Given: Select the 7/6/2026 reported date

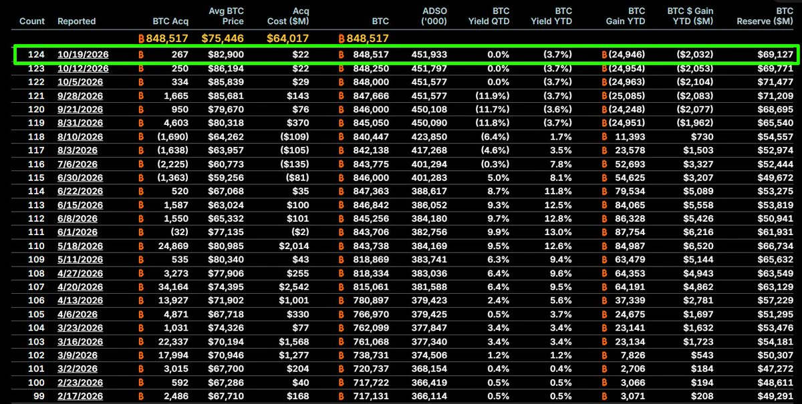Looking at the screenshot, I should pos(78,164).
